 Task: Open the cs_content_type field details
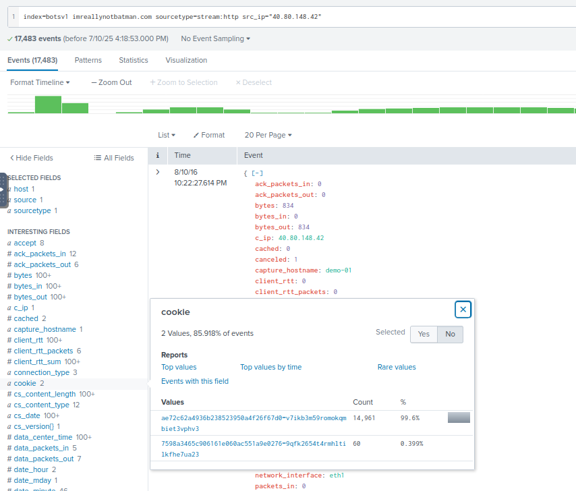point(42,405)
